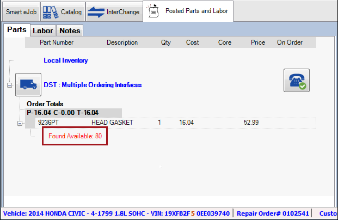Click the Posted Parts and Labor scroll icon

tap(153, 11)
